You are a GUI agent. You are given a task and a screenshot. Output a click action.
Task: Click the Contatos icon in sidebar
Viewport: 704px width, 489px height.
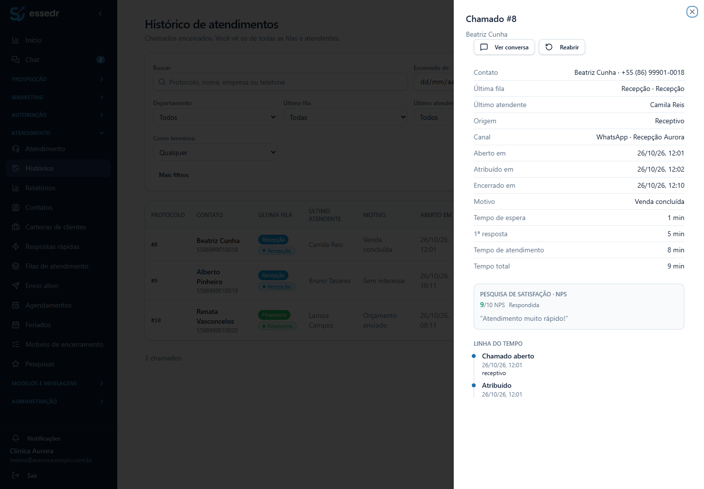16,207
